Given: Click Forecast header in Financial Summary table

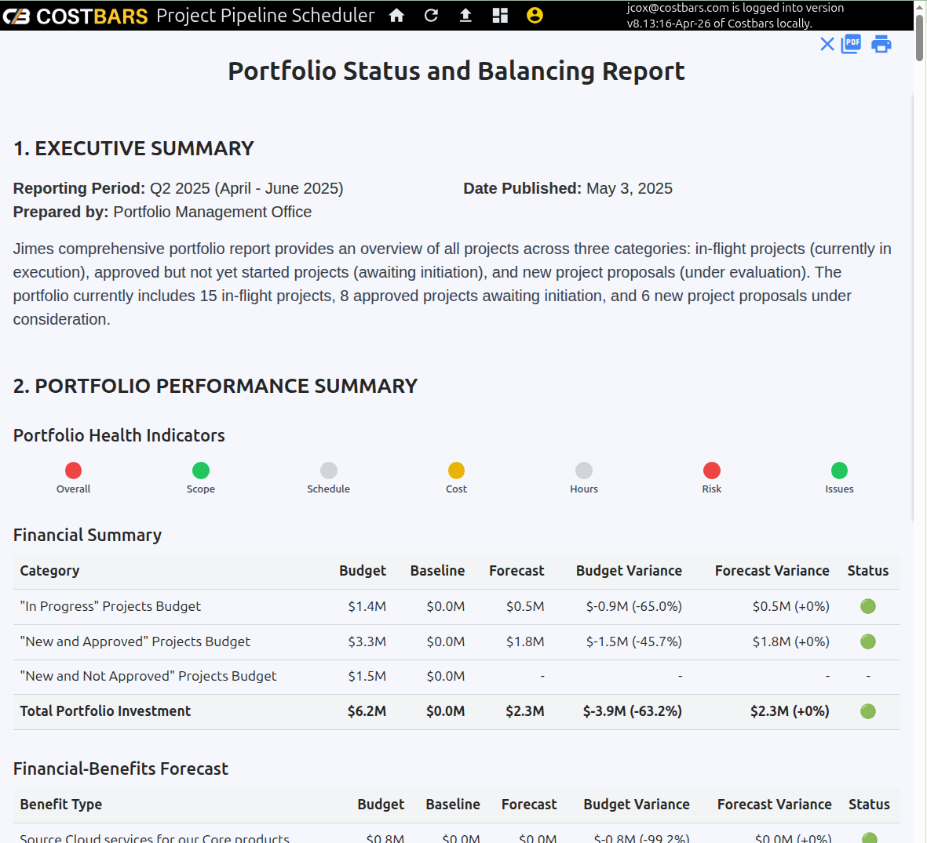Looking at the screenshot, I should click(516, 571).
